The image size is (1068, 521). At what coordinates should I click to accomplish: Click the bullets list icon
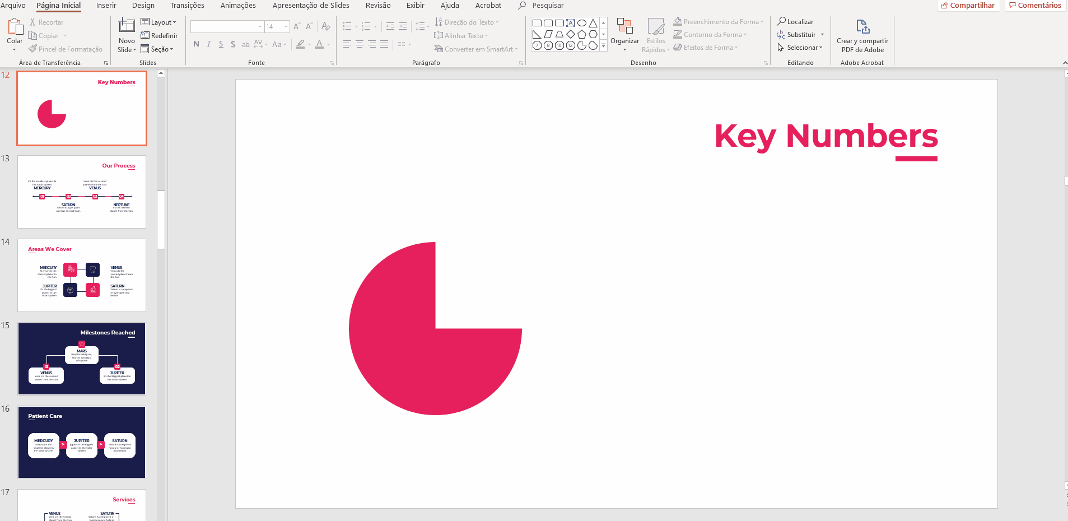(347, 26)
